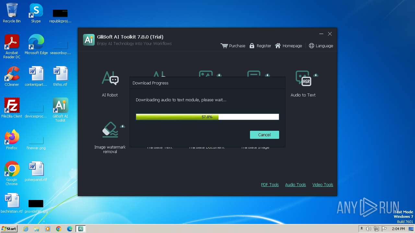This screenshot has width=415, height=233.
Task: Select the CCleaner desktop shortcut
Action: (12, 76)
